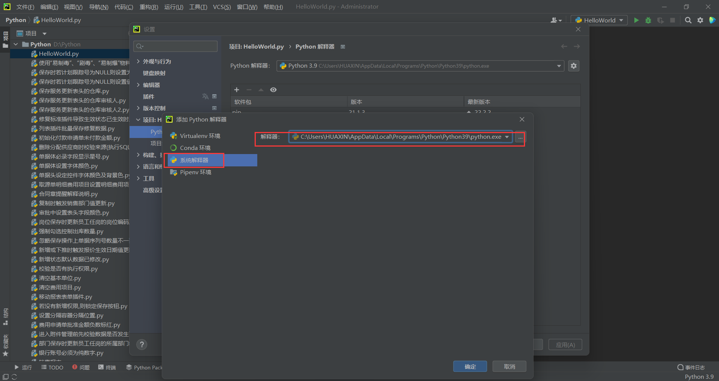This screenshot has width=719, height=381.
Task: Open the 编辑(E) menu
Action: pyautogui.click(x=49, y=7)
